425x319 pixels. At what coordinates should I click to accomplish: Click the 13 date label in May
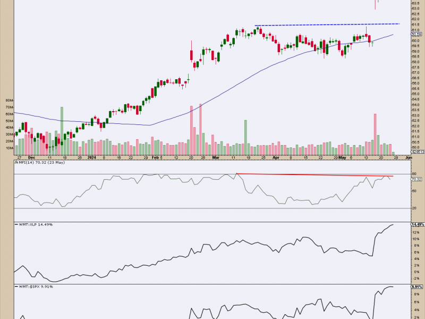366,157
